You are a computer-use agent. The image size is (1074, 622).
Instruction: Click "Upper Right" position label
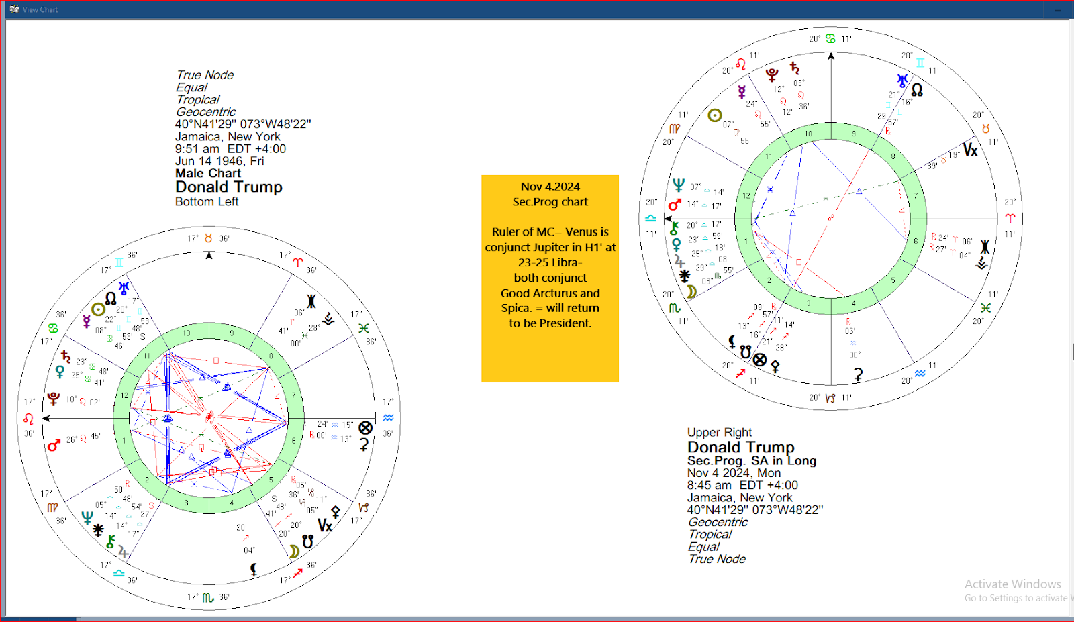pos(720,433)
